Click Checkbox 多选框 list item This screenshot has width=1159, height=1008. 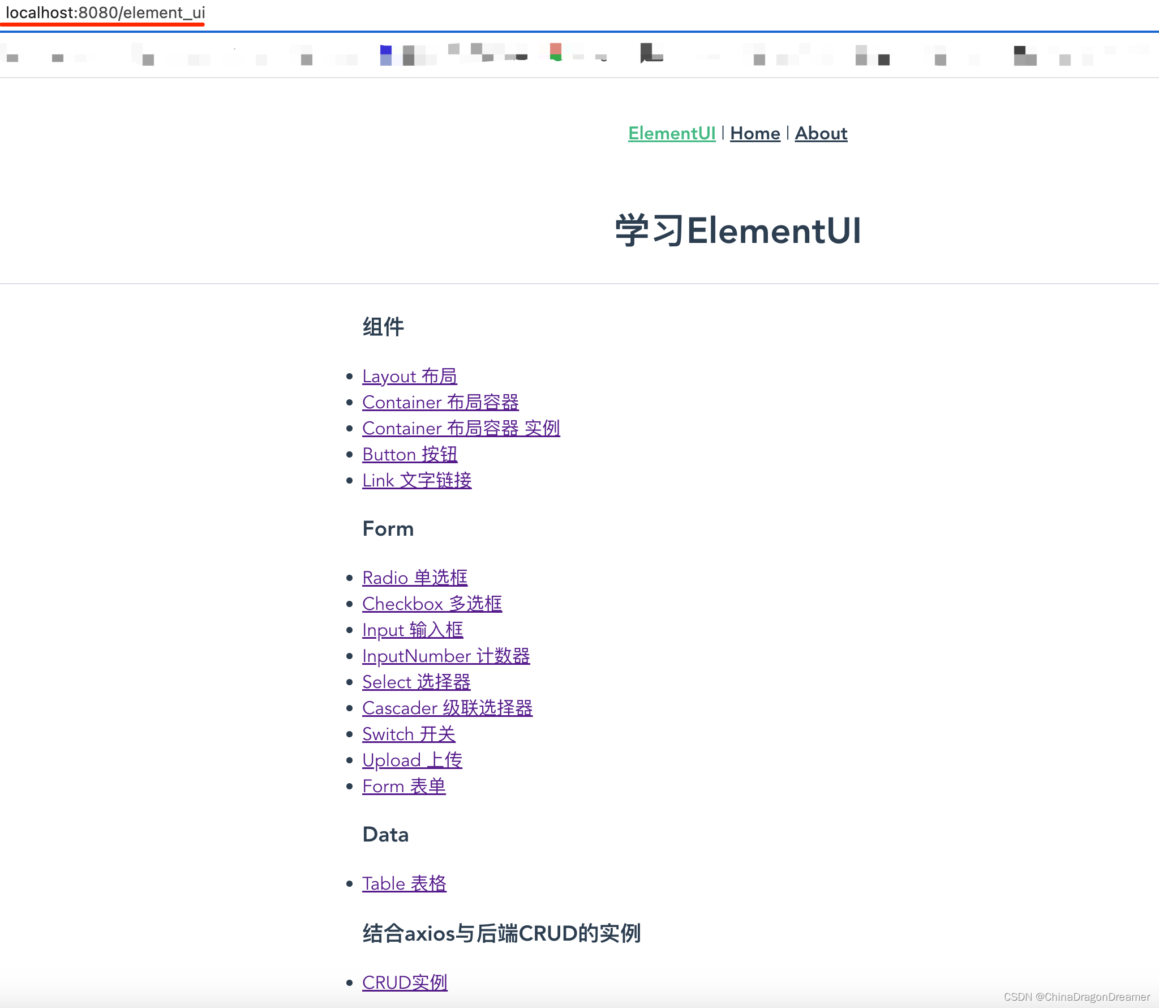[431, 603]
